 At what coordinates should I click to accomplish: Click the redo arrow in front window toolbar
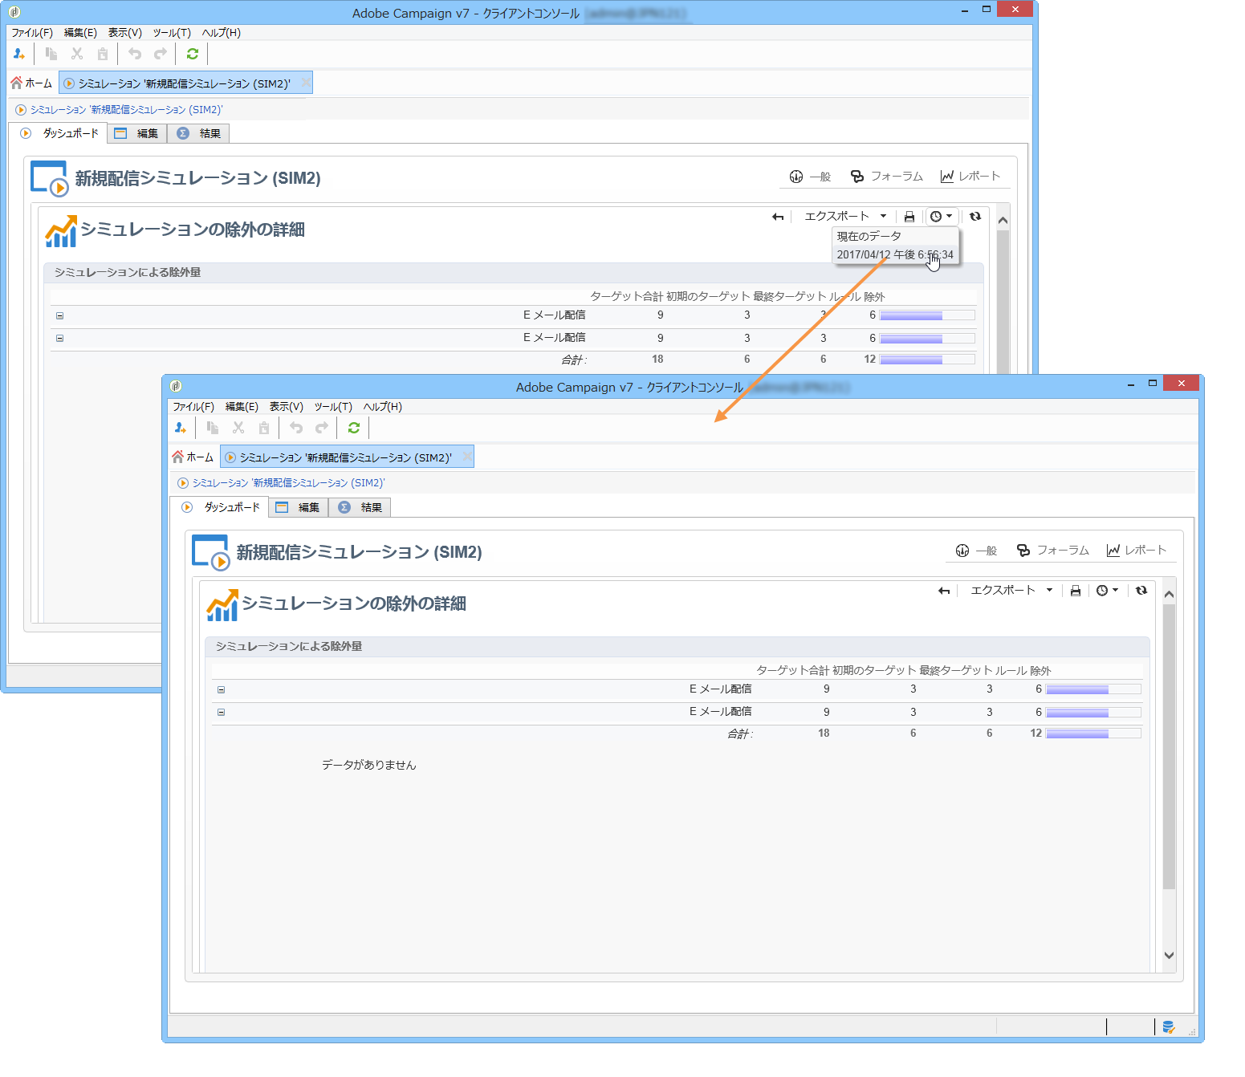pyautogui.click(x=322, y=428)
